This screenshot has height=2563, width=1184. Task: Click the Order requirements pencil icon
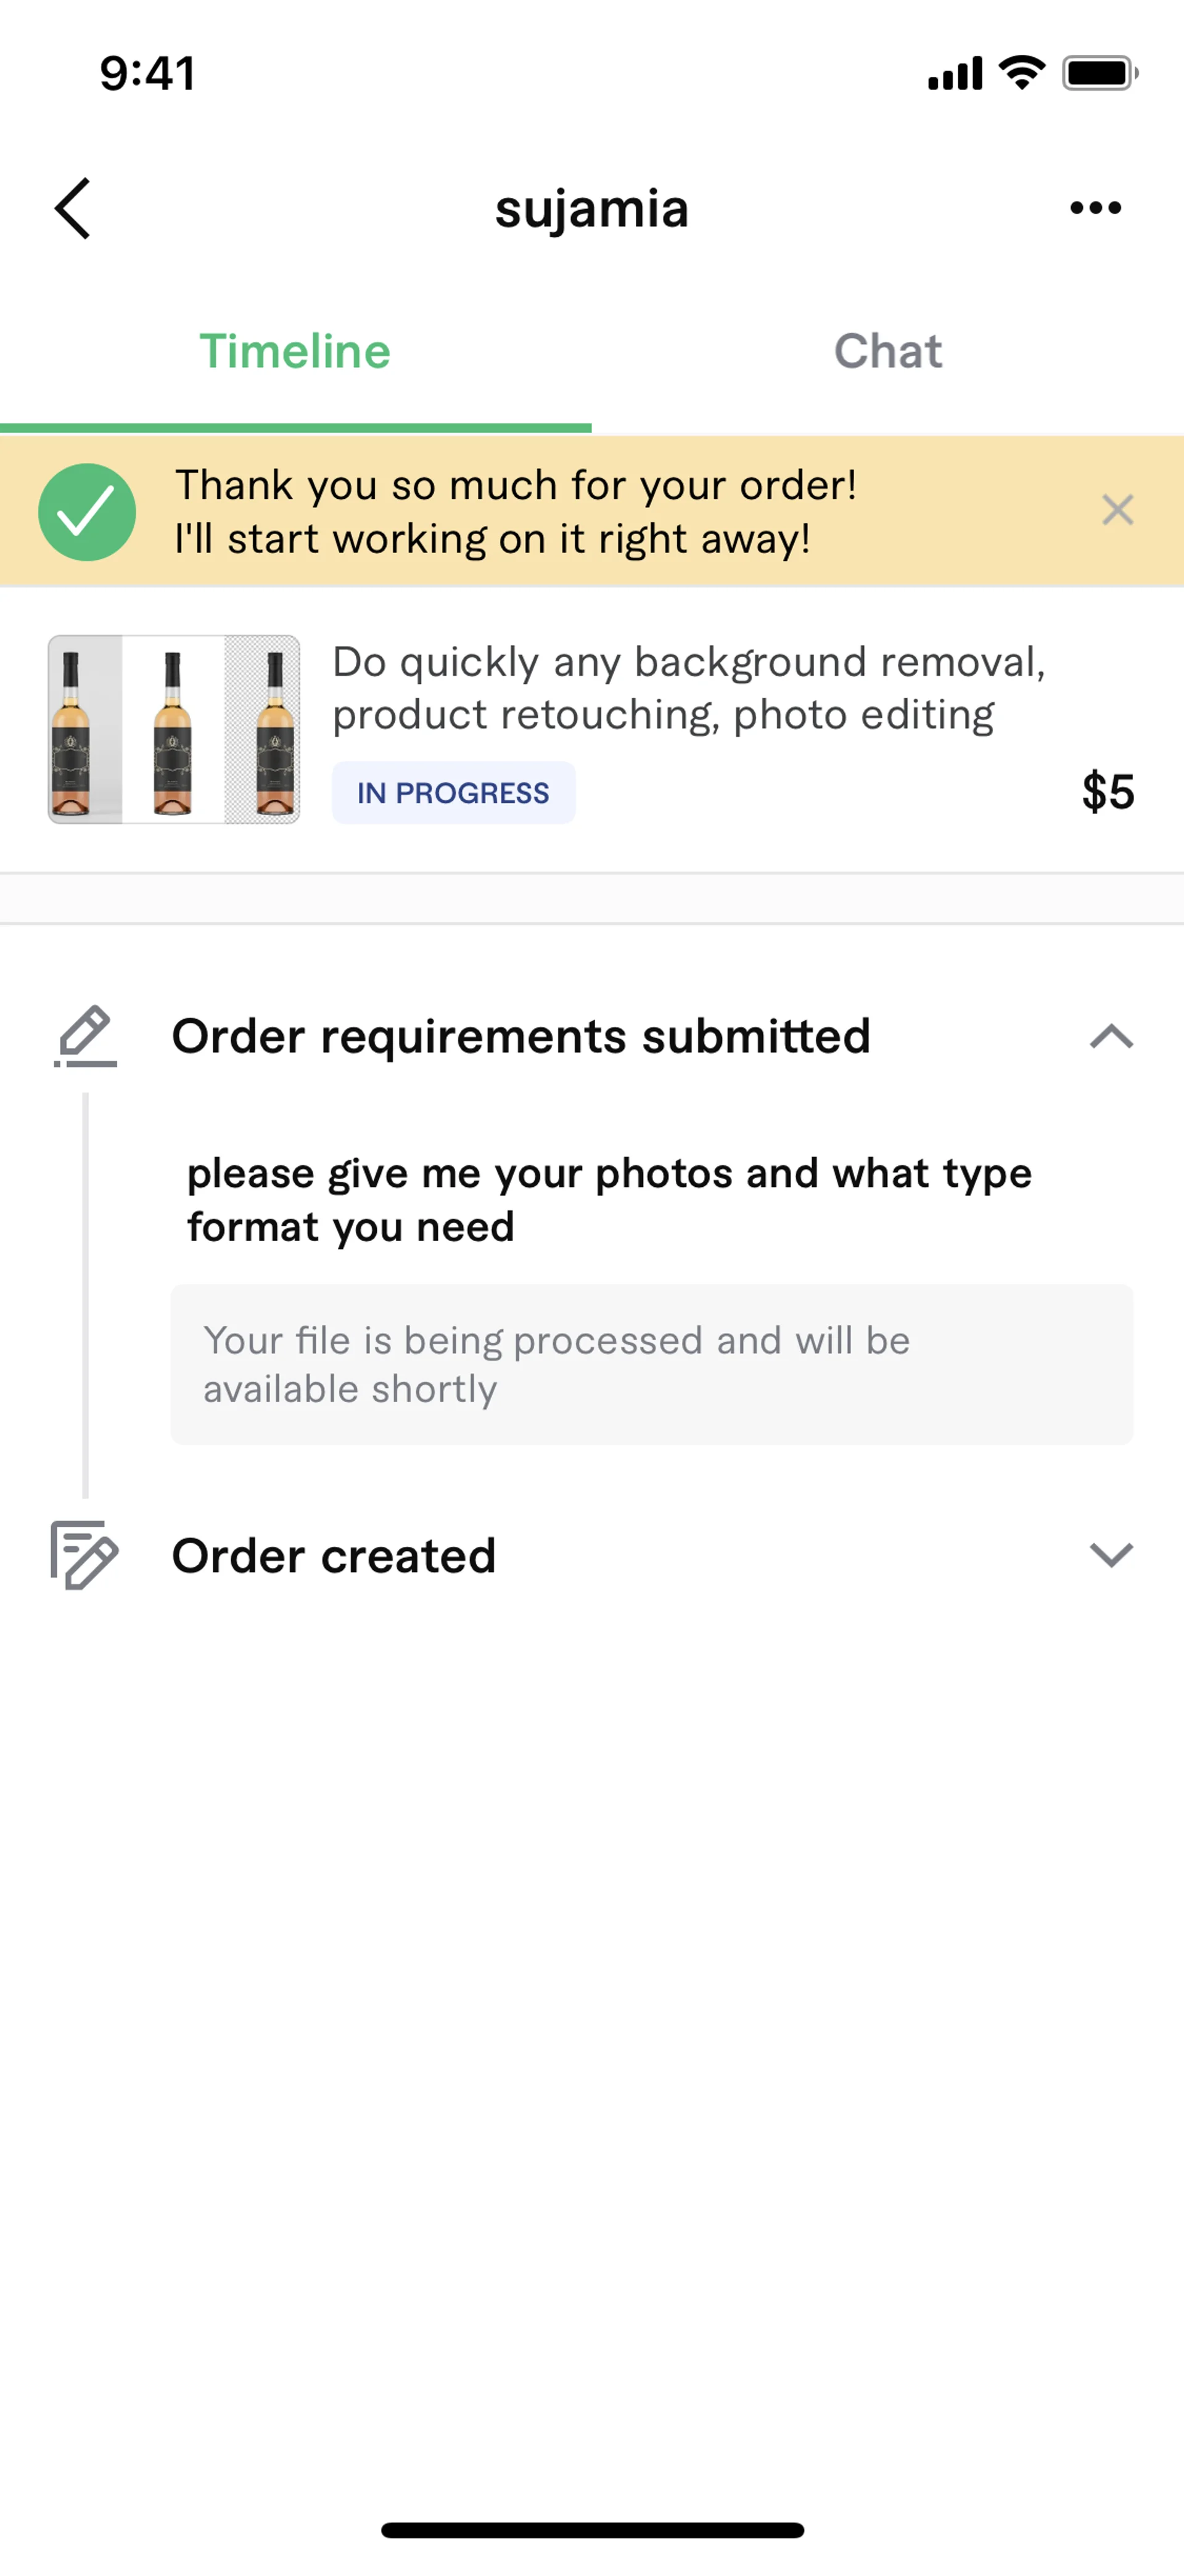click(86, 1036)
